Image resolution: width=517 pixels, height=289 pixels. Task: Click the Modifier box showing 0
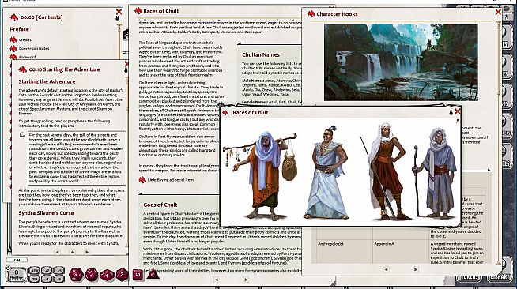(x=16, y=274)
